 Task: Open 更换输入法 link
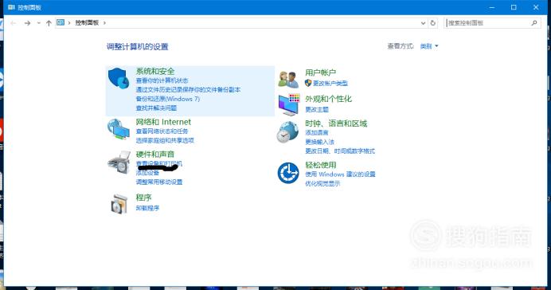click(319, 142)
